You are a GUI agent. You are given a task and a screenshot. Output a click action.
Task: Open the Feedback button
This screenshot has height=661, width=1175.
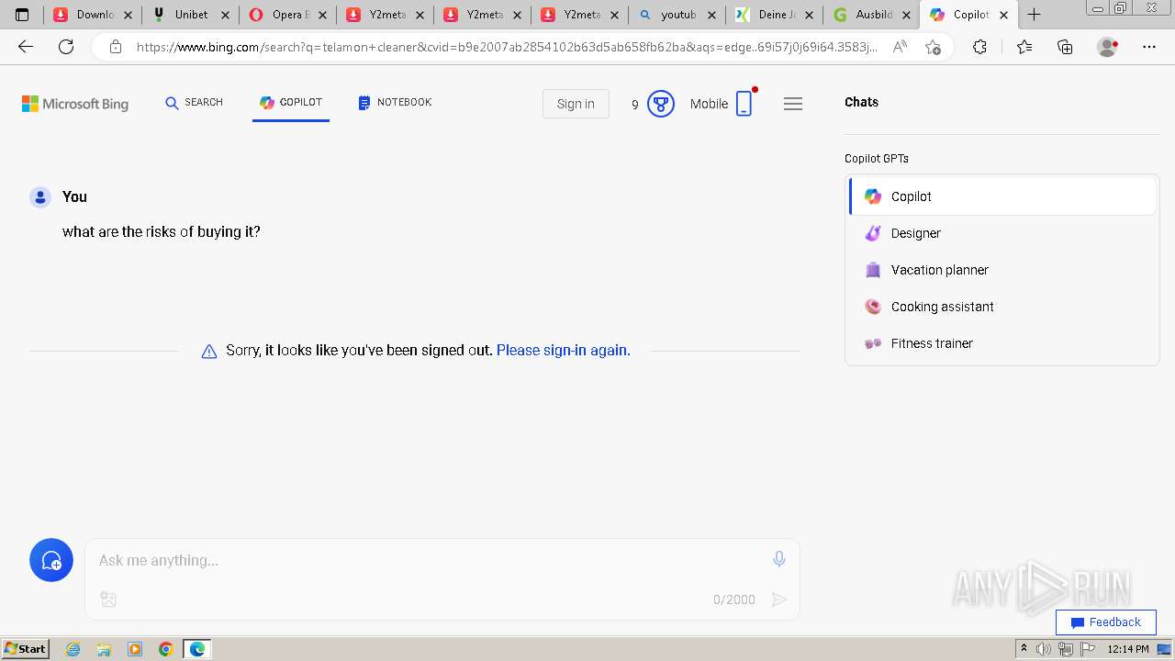[1106, 622]
